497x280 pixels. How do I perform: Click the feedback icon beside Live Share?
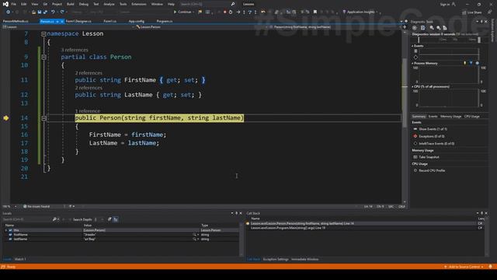coord(489,12)
